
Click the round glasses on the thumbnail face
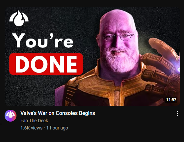click(119, 36)
